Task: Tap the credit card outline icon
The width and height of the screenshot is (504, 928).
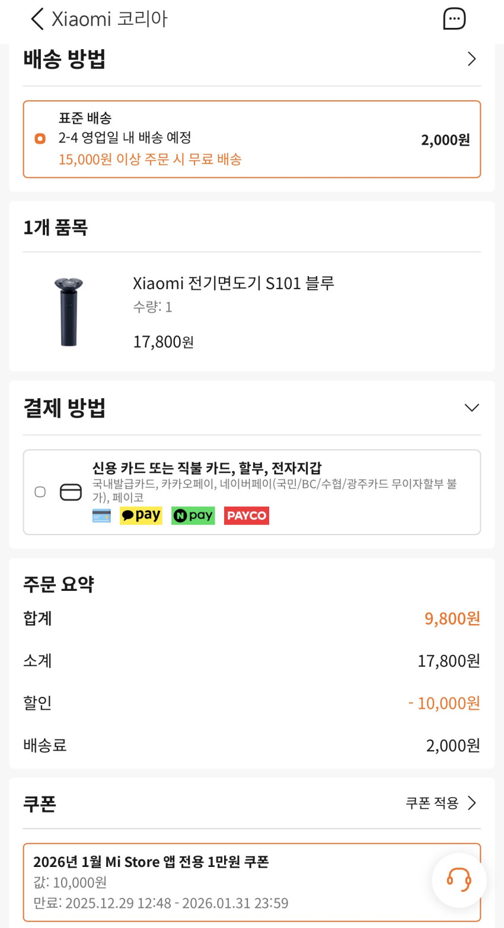Action: [x=71, y=492]
